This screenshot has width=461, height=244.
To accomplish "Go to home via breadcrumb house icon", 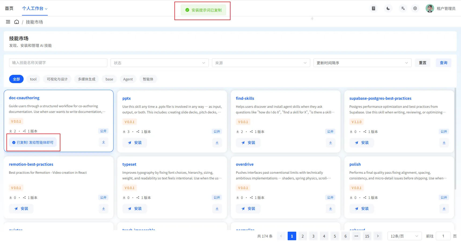I will [17, 22].
